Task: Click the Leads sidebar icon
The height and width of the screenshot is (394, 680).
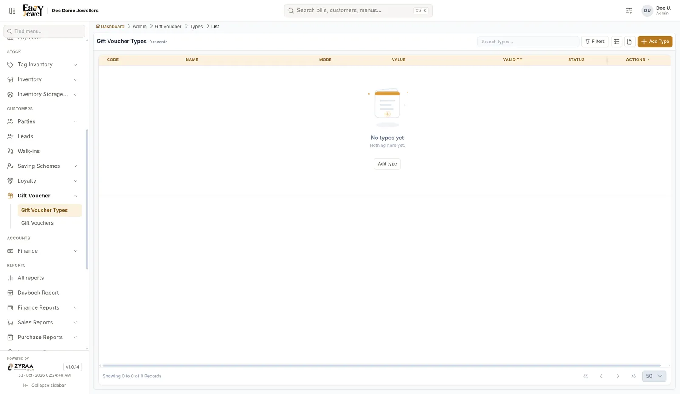Action: point(10,136)
